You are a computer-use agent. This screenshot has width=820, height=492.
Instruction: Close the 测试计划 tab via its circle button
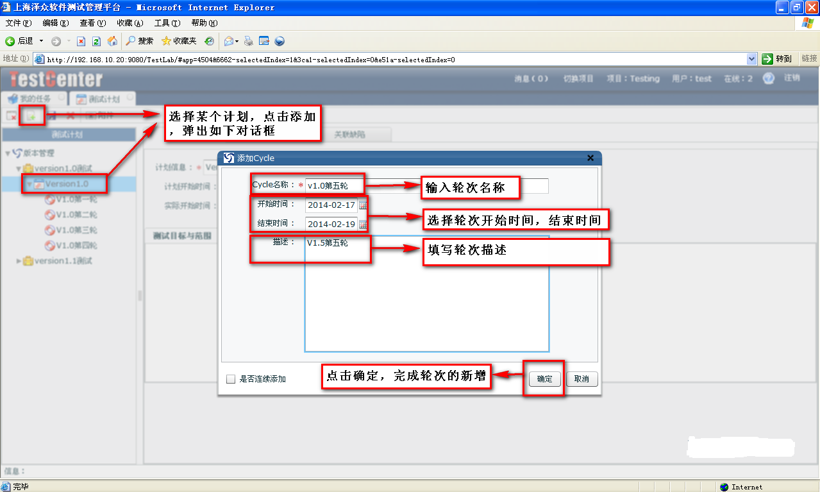130,98
